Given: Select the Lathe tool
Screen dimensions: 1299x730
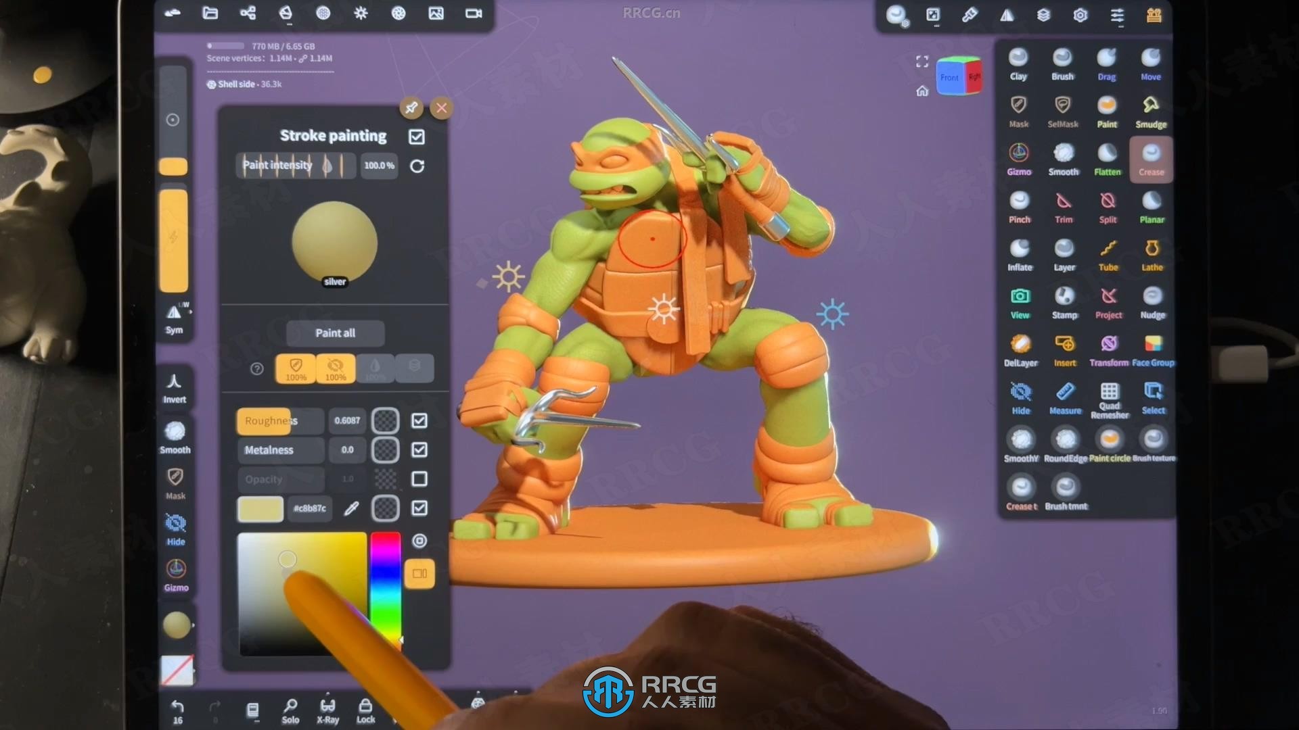Looking at the screenshot, I should [1152, 255].
